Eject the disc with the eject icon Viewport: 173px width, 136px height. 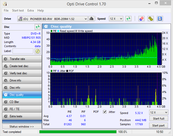point(91,19)
